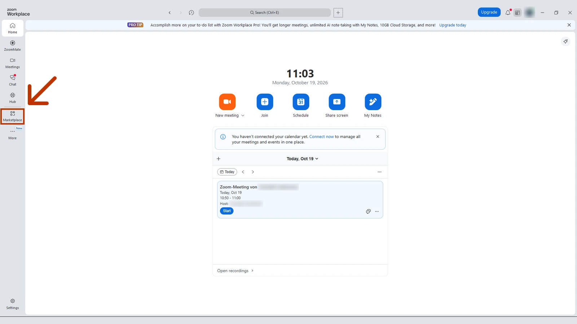The width and height of the screenshot is (577, 324).
Task: Click the AI sparkle icon at top right
Action: [565, 41]
